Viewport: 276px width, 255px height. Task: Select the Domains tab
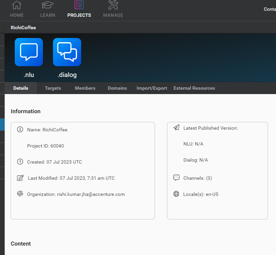pos(117,88)
